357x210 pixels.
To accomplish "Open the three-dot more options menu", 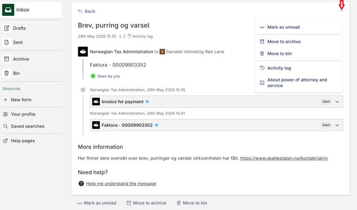I will 341,10.
